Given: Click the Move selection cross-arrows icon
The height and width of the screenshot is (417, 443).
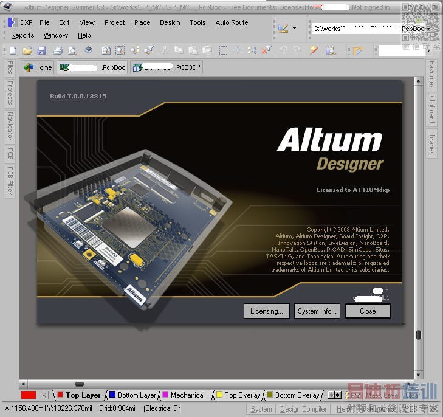Looking at the screenshot, I should [x=238, y=50].
